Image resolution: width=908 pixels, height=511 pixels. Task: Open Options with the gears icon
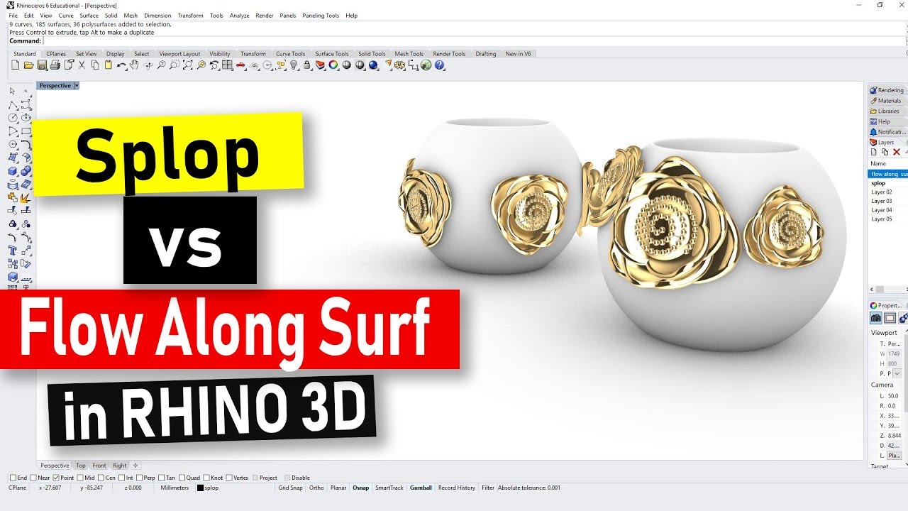pos(400,65)
